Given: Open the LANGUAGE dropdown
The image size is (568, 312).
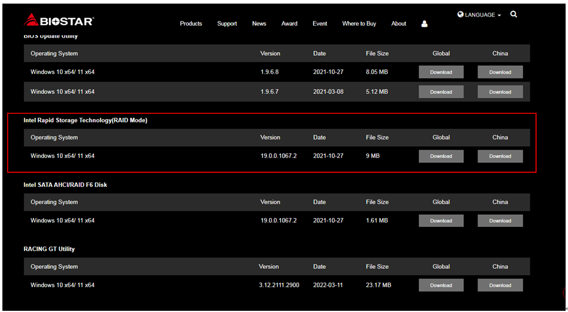Looking at the screenshot, I should pyautogui.click(x=479, y=15).
